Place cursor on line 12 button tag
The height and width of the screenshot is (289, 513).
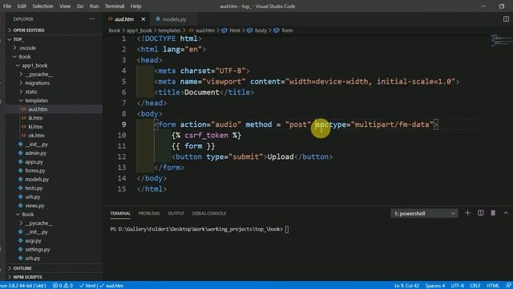[x=252, y=157]
